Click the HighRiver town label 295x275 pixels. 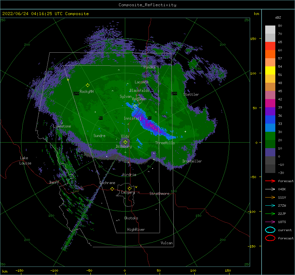point(136,230)
